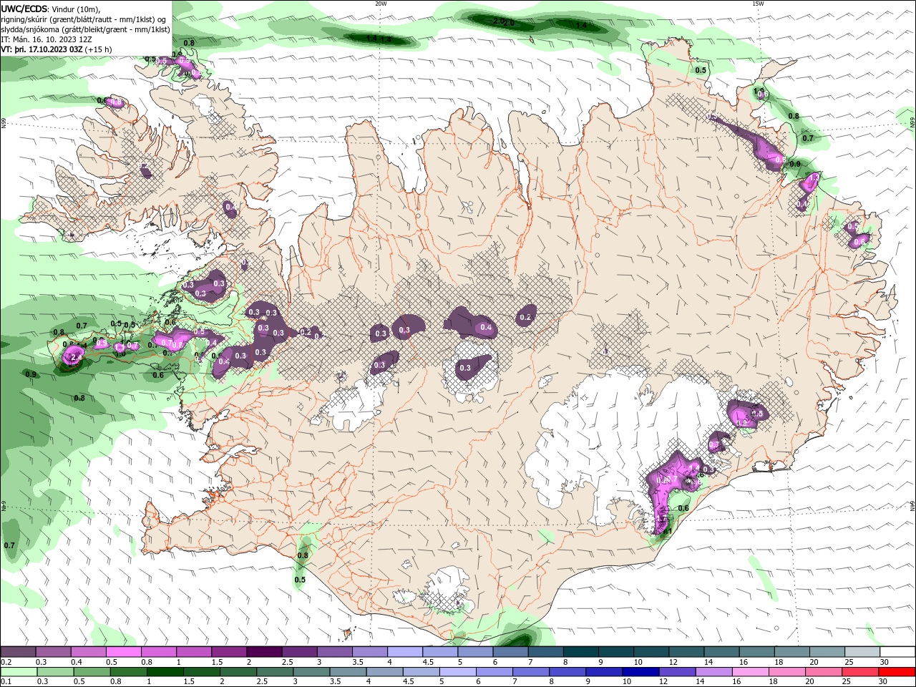Select the lavender 14–16 swatch in lower legend row
This screenshot has height=687, width=916.
coord(714,672)
